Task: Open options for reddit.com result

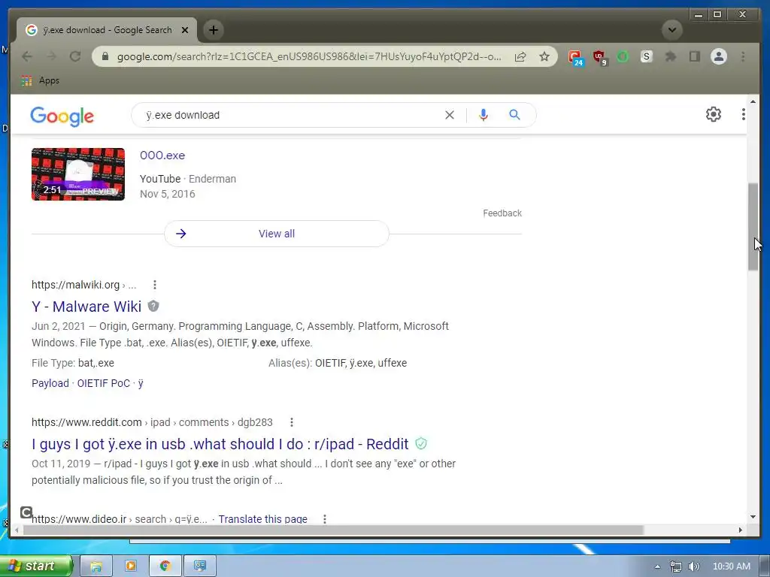Action: click(292, 422)
